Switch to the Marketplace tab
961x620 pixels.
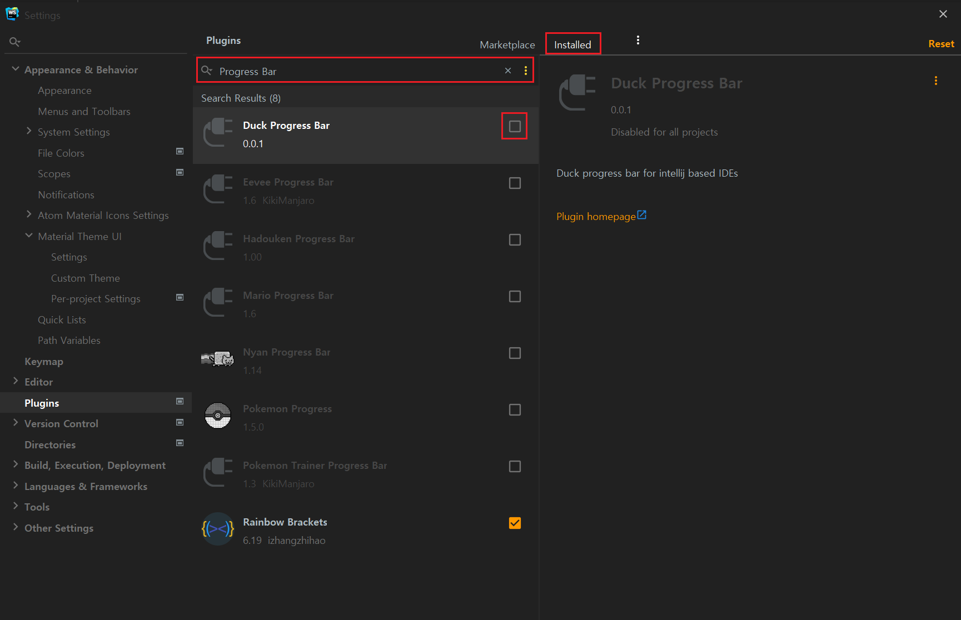(507, 44)
